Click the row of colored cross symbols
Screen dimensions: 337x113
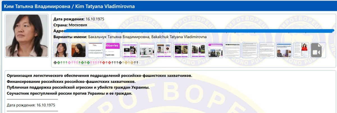[x=96, y=63]
